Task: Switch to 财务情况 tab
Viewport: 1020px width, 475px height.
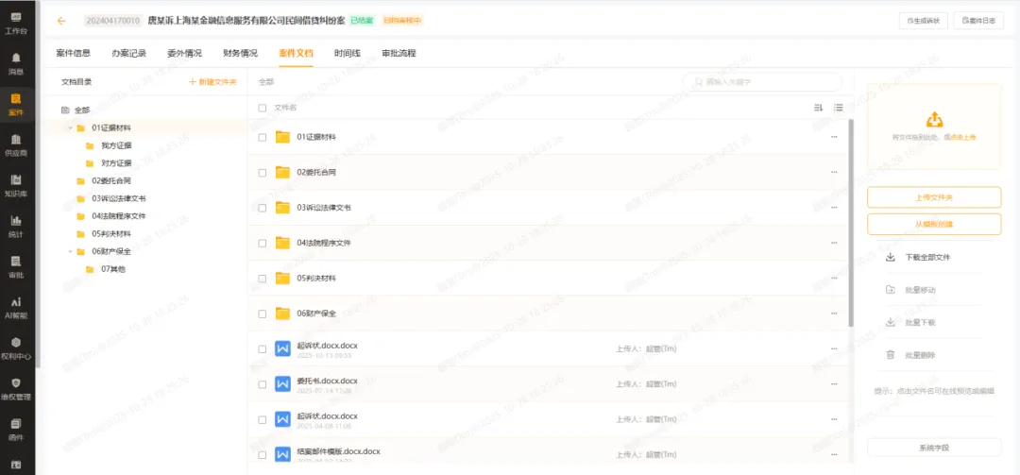Action: pos(240,54)
